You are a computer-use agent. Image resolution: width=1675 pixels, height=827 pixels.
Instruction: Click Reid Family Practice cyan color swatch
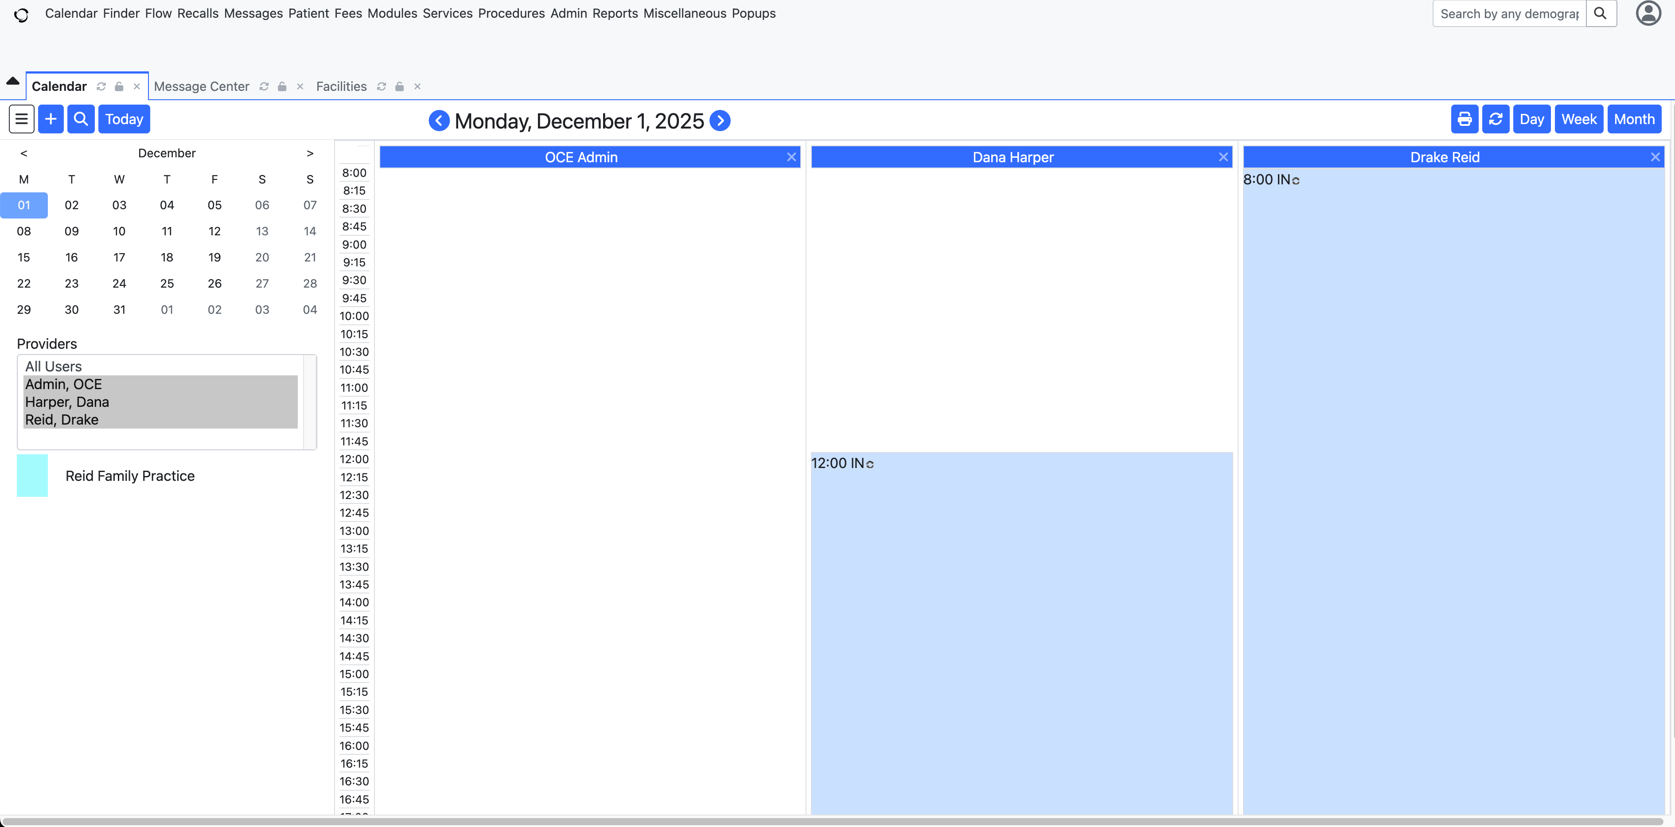[32, 475]
